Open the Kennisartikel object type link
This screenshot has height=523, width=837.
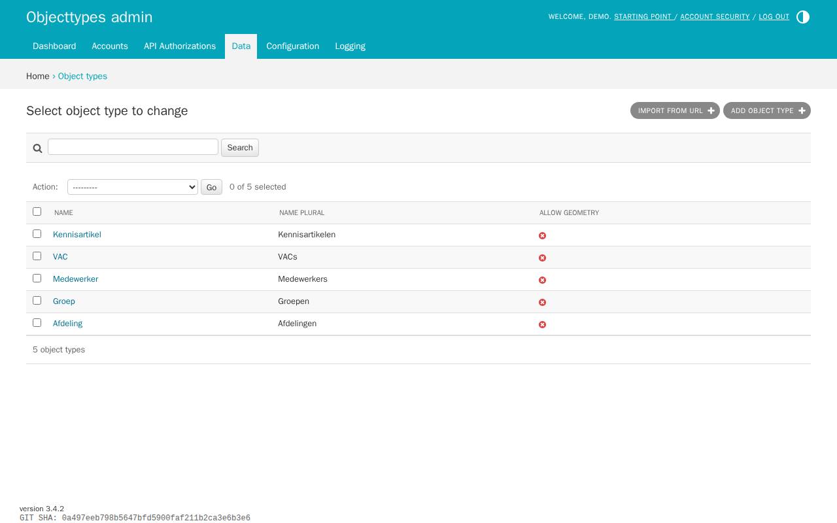(x=77, y=235)
